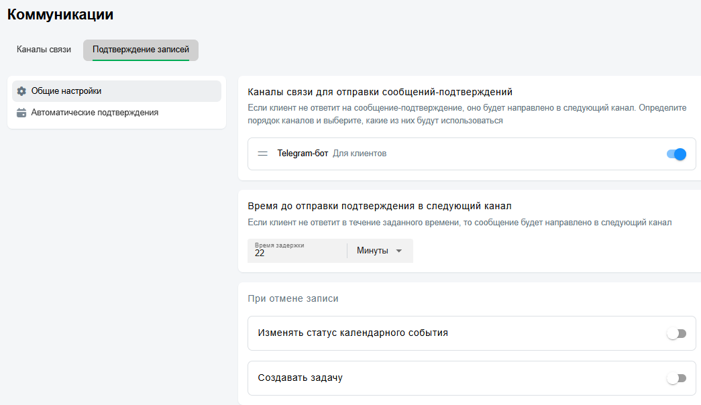Open the Минуты time unit dropdown
Viewport: 701px width, 405px height.
click(x=380, y=251)
